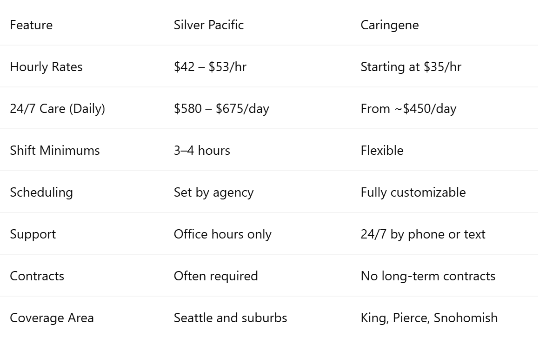This screenshot has width=546, height=351.
Task: Click the No long-term contracts cell
Action: [428, 276]
